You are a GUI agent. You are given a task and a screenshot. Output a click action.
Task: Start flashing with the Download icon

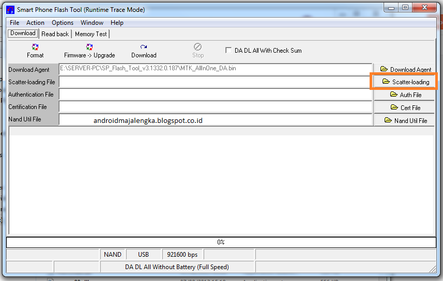click(x=144, y=47)
